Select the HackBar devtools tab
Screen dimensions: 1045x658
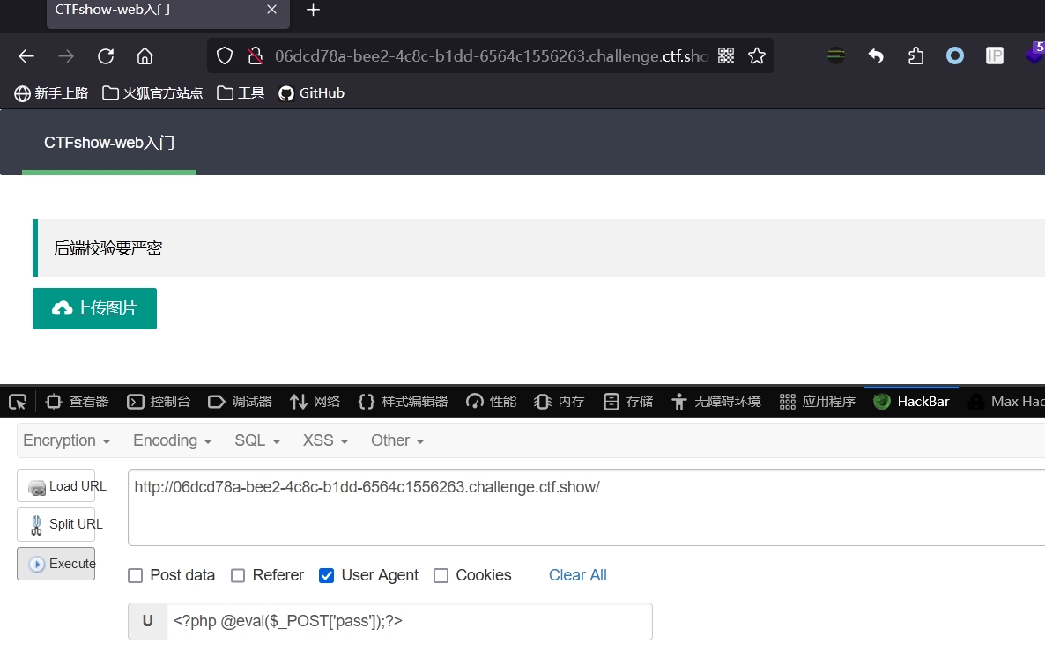coord(911,402)
